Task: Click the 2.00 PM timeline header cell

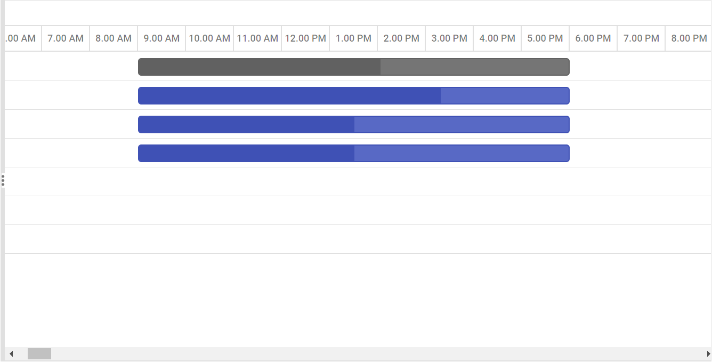Action: pos(401,38)
